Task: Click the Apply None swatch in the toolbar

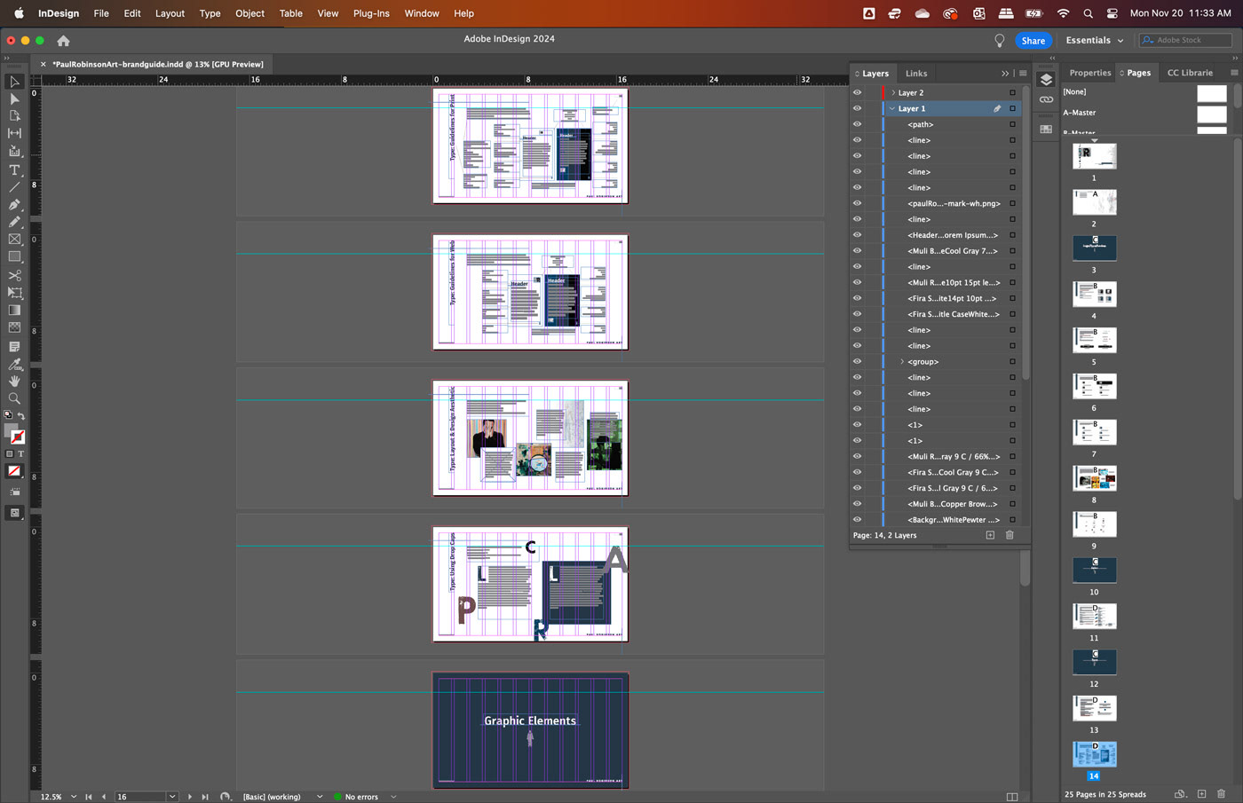Action: [x=14, y=471]
